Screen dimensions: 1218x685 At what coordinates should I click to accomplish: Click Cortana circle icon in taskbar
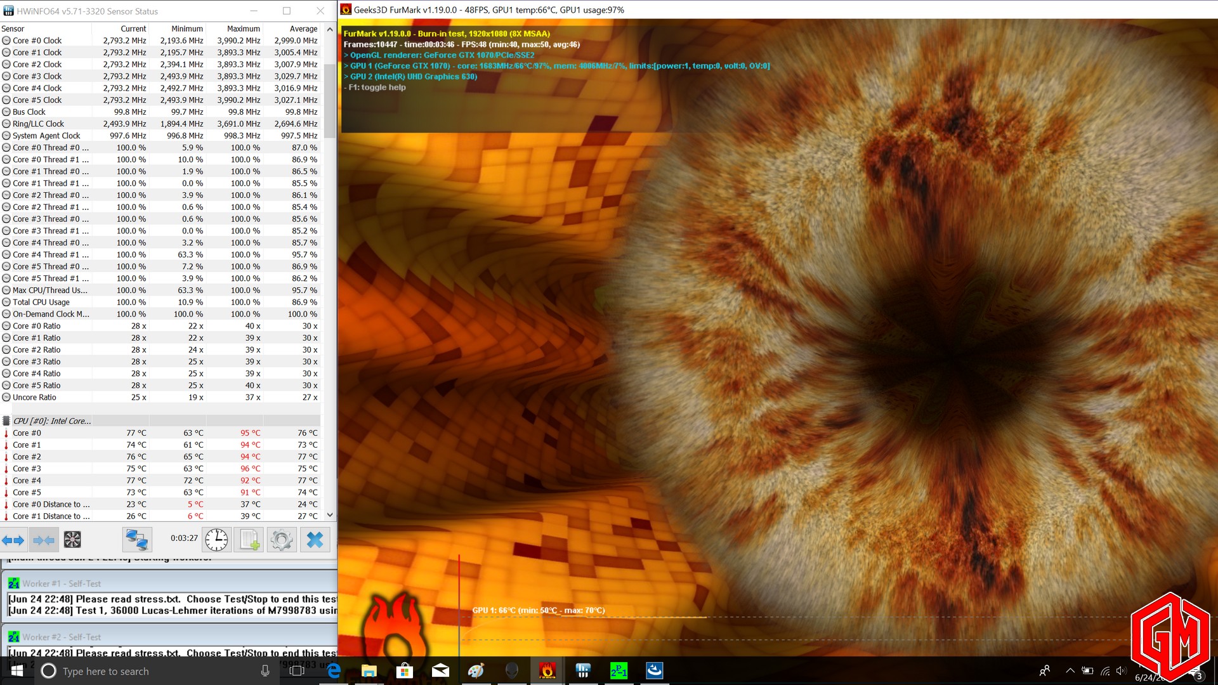(49, 671)
